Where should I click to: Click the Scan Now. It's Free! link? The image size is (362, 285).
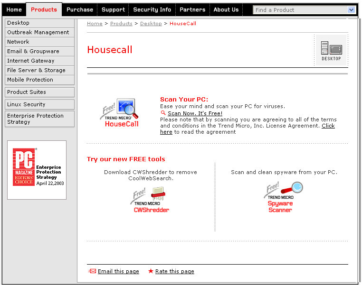195,113
